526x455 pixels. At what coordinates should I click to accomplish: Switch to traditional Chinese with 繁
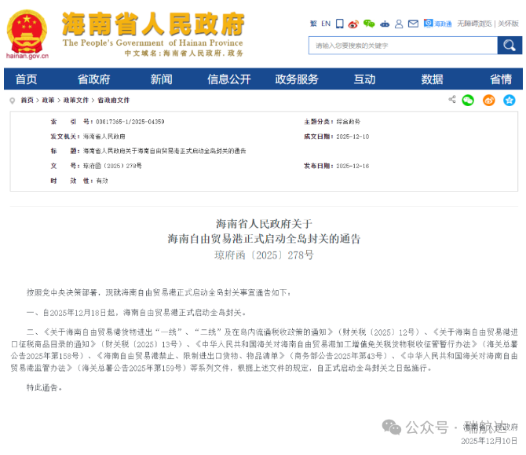point(313,24)
